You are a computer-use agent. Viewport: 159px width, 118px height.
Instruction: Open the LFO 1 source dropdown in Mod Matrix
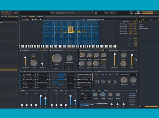(28, 82)
